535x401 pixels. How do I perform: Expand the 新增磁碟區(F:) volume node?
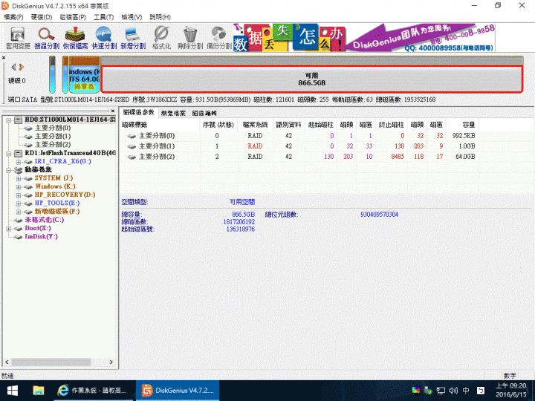click(19, 212)
